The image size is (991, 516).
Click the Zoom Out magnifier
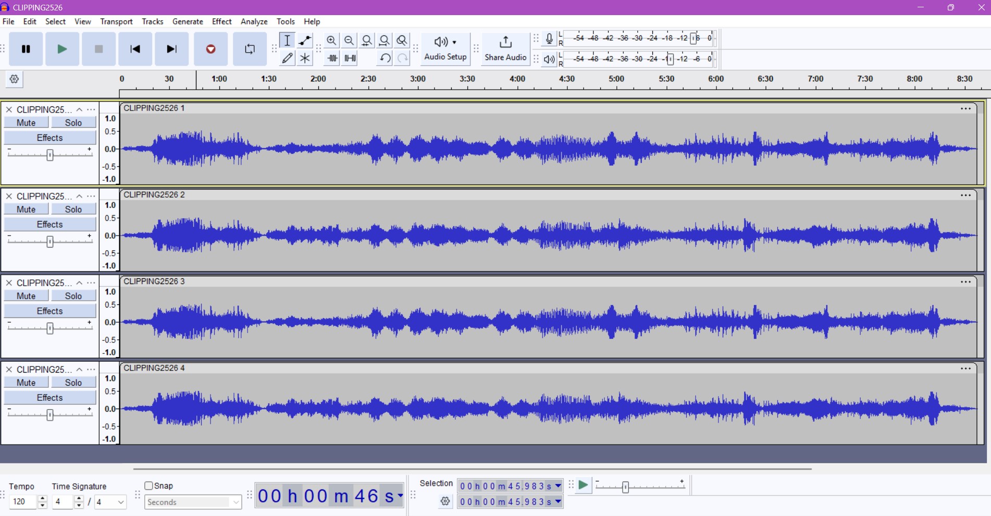(349, 40)
